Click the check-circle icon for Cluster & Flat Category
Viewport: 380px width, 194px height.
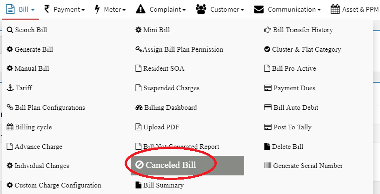[x=267, y=49]
